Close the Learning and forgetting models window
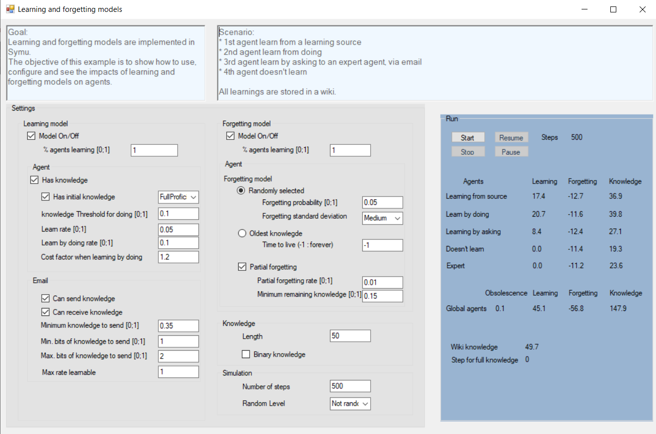The width and height of the screenshot is (656, 434). pos(643,9)
